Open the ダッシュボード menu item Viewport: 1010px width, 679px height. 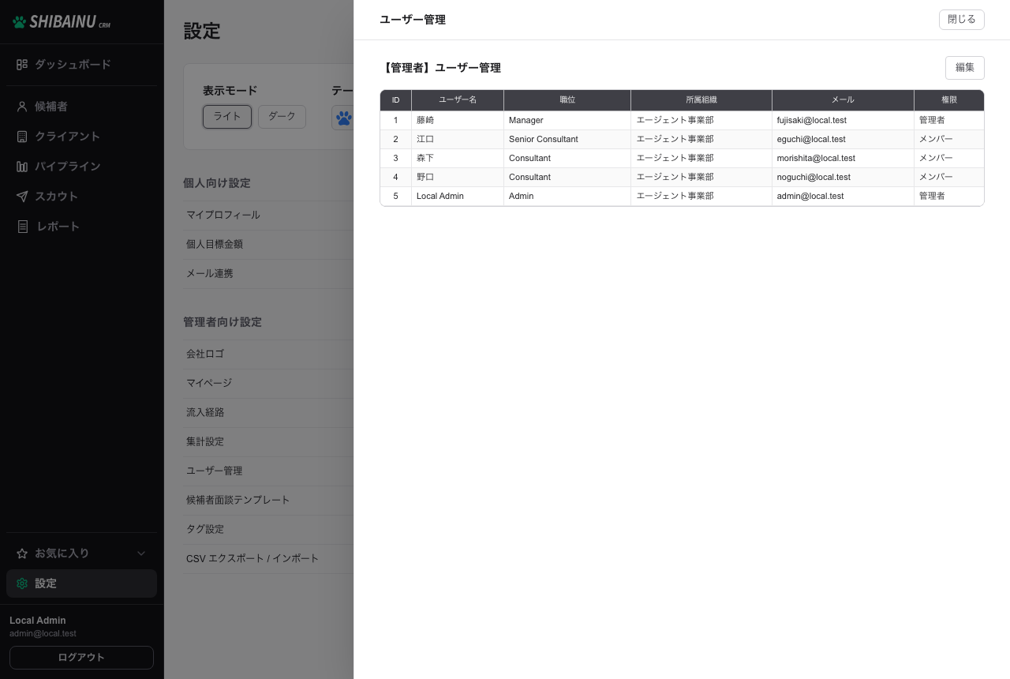tap(82, 64)
